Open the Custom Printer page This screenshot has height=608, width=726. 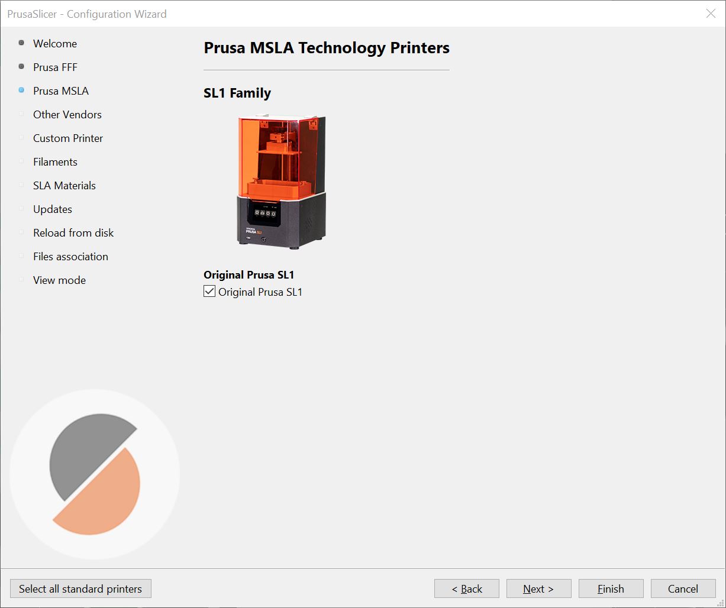(x=68, y=138)
